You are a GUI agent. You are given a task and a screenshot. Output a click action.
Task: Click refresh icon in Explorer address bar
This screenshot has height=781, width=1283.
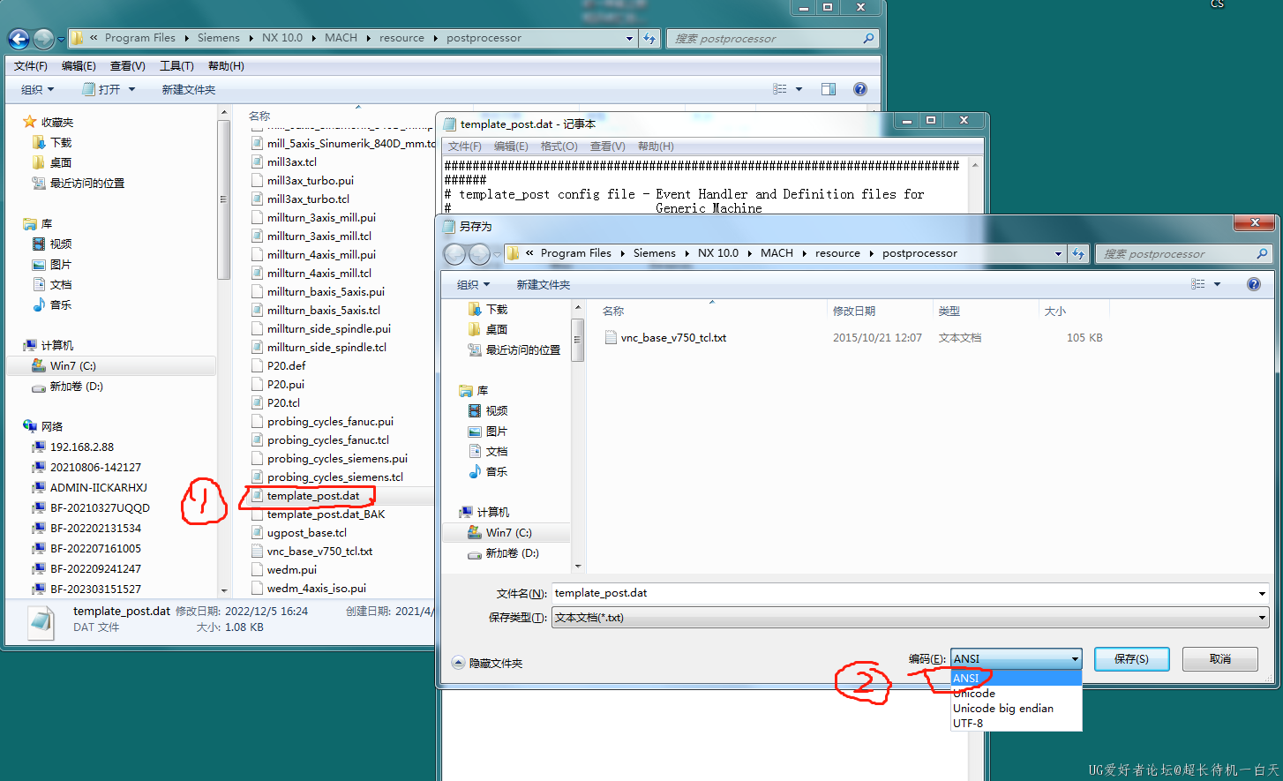(x=649, y=38)
